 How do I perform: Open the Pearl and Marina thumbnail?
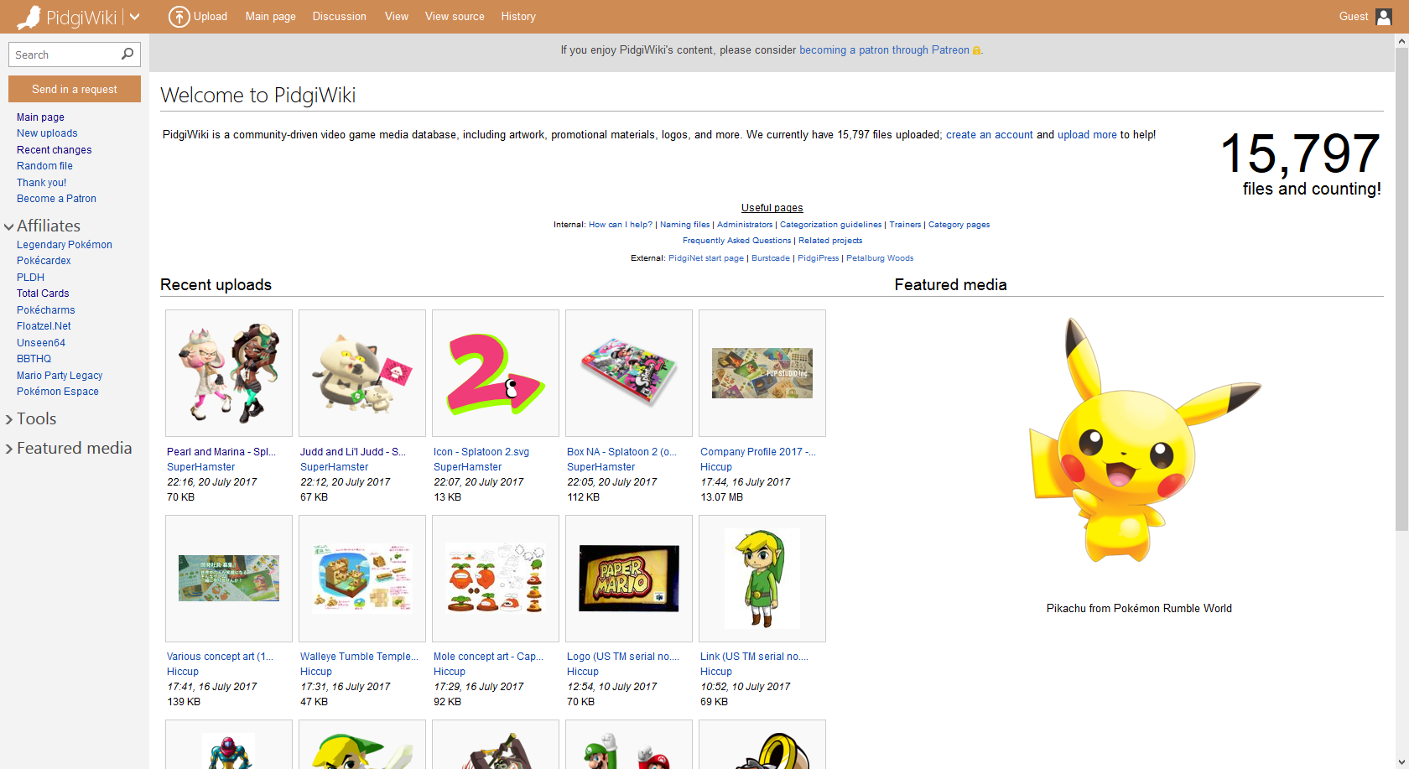coord(229,373)
